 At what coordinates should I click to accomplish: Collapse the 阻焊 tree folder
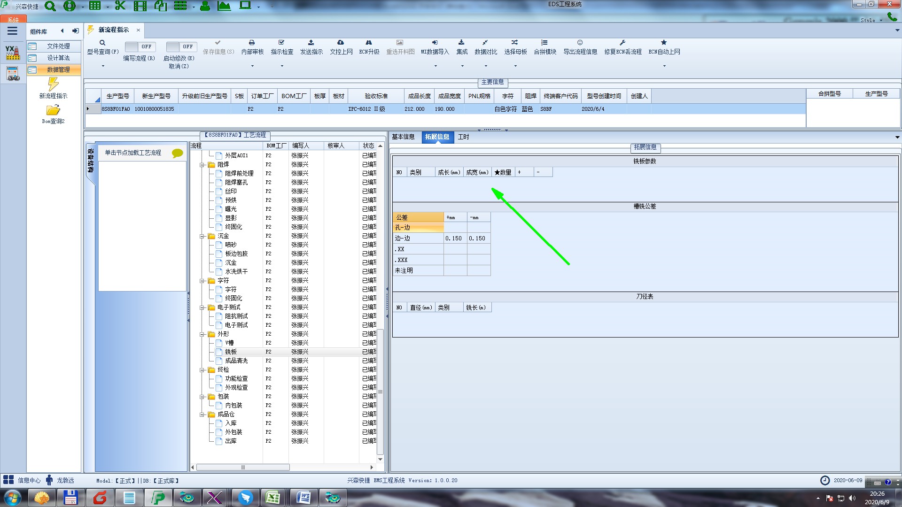pos(202,165)
